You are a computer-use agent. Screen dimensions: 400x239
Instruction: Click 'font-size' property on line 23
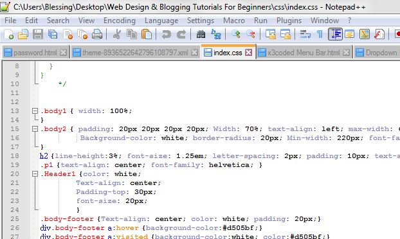[x=96, y=201]
